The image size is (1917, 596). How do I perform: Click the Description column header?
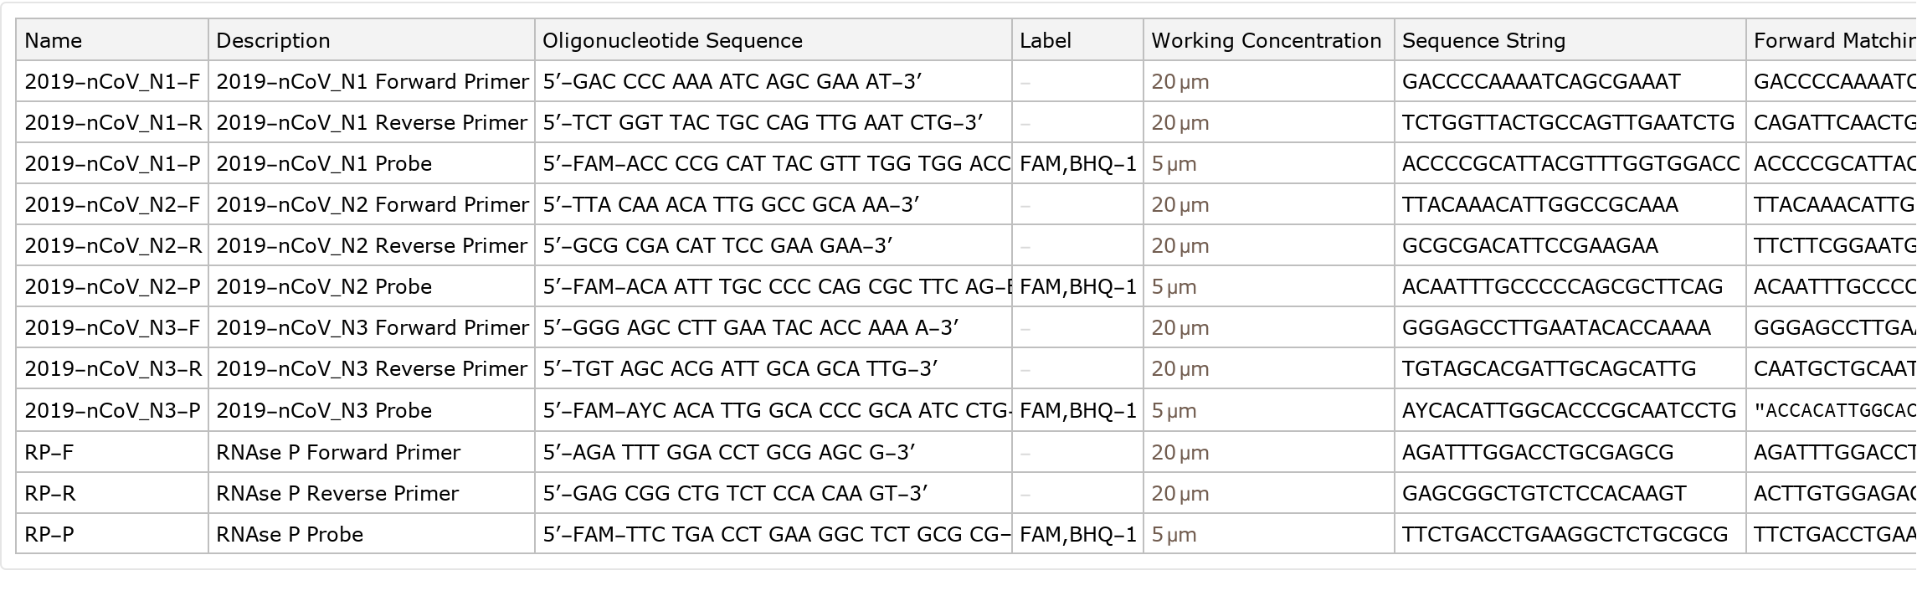(273, 41)
